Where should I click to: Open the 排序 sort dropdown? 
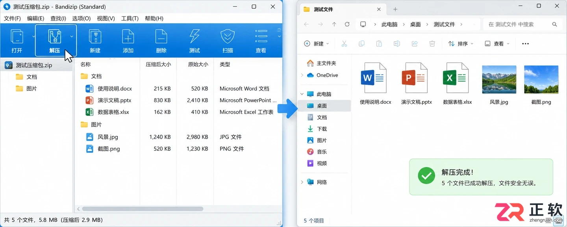tap(461, 44)
